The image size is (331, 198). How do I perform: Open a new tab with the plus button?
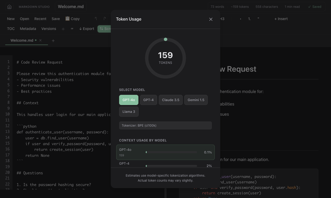(53, 41)
